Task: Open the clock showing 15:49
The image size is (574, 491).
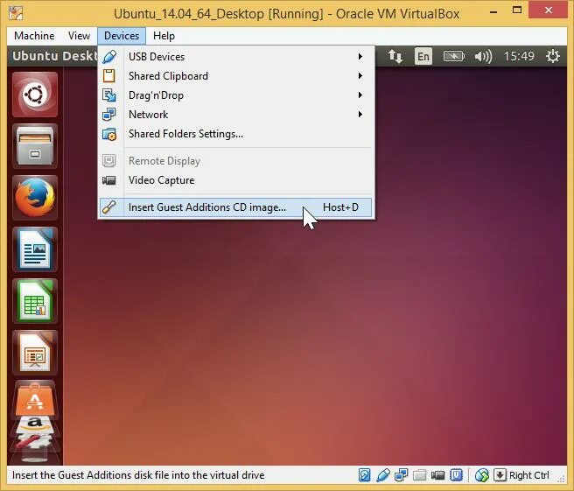Action: click(519, 56)
